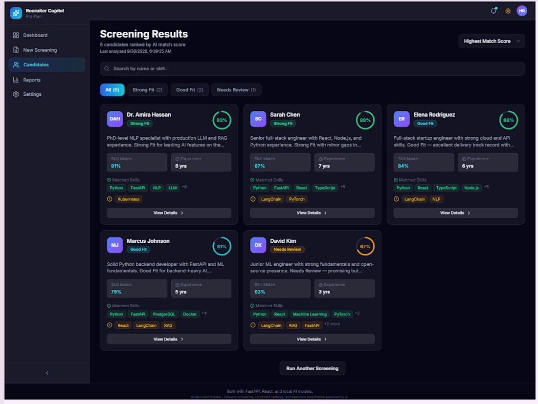Collapse the sidebar with the chevron

[x=47, y=373]
